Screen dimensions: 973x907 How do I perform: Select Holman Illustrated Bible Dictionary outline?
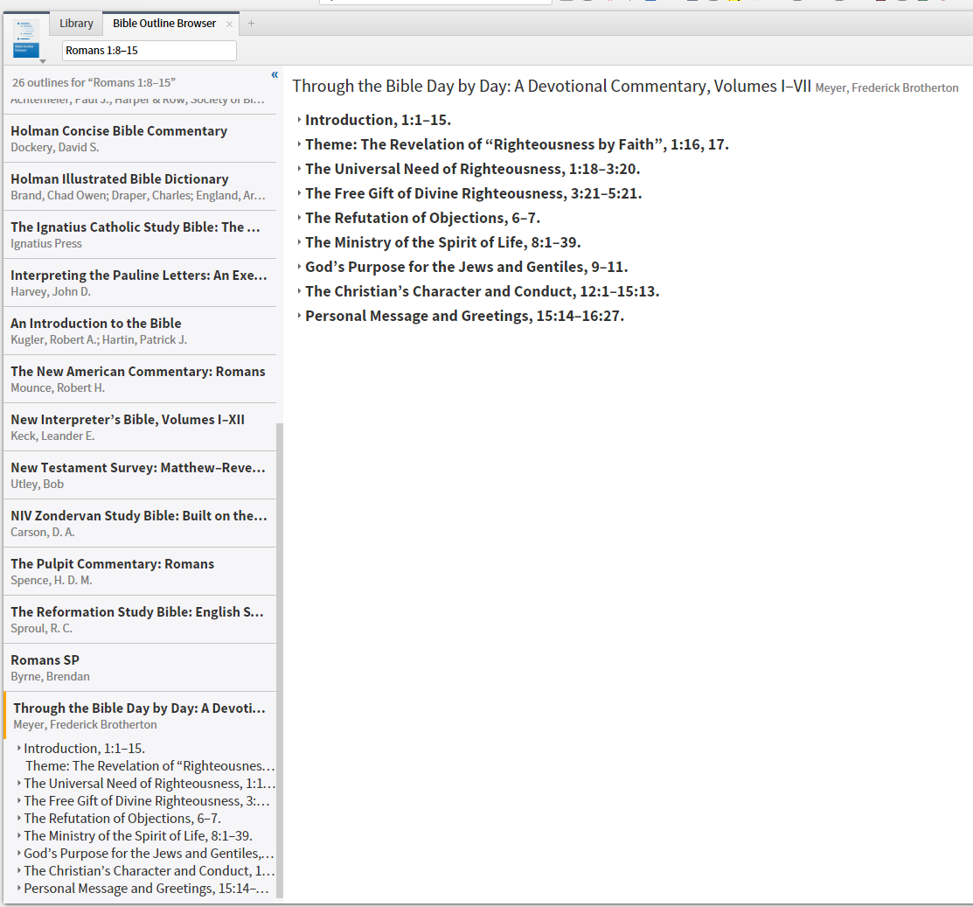click(140, 186)
